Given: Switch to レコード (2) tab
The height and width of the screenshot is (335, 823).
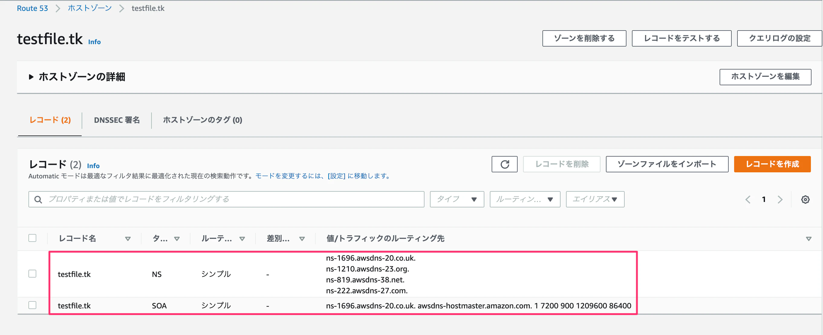Looking at the screenshot, I should point(50,120).
